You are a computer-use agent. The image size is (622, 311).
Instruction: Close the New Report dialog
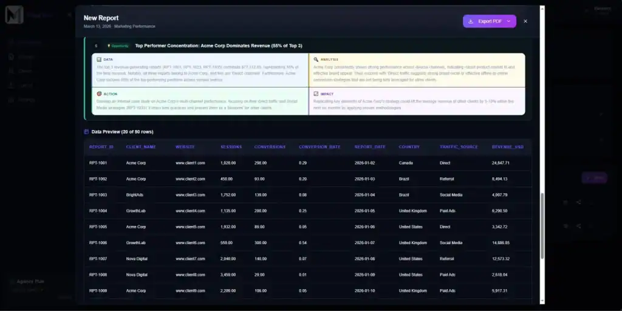pyautogui.click(x=525, y=21)
